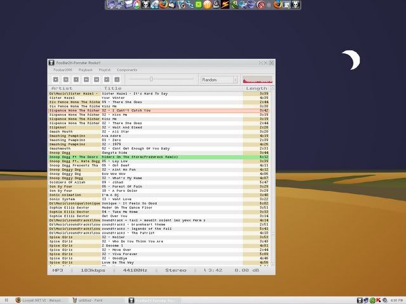Screen dimensions: 406x304
Task: Open the Components menu
Action: pos(127,70)
